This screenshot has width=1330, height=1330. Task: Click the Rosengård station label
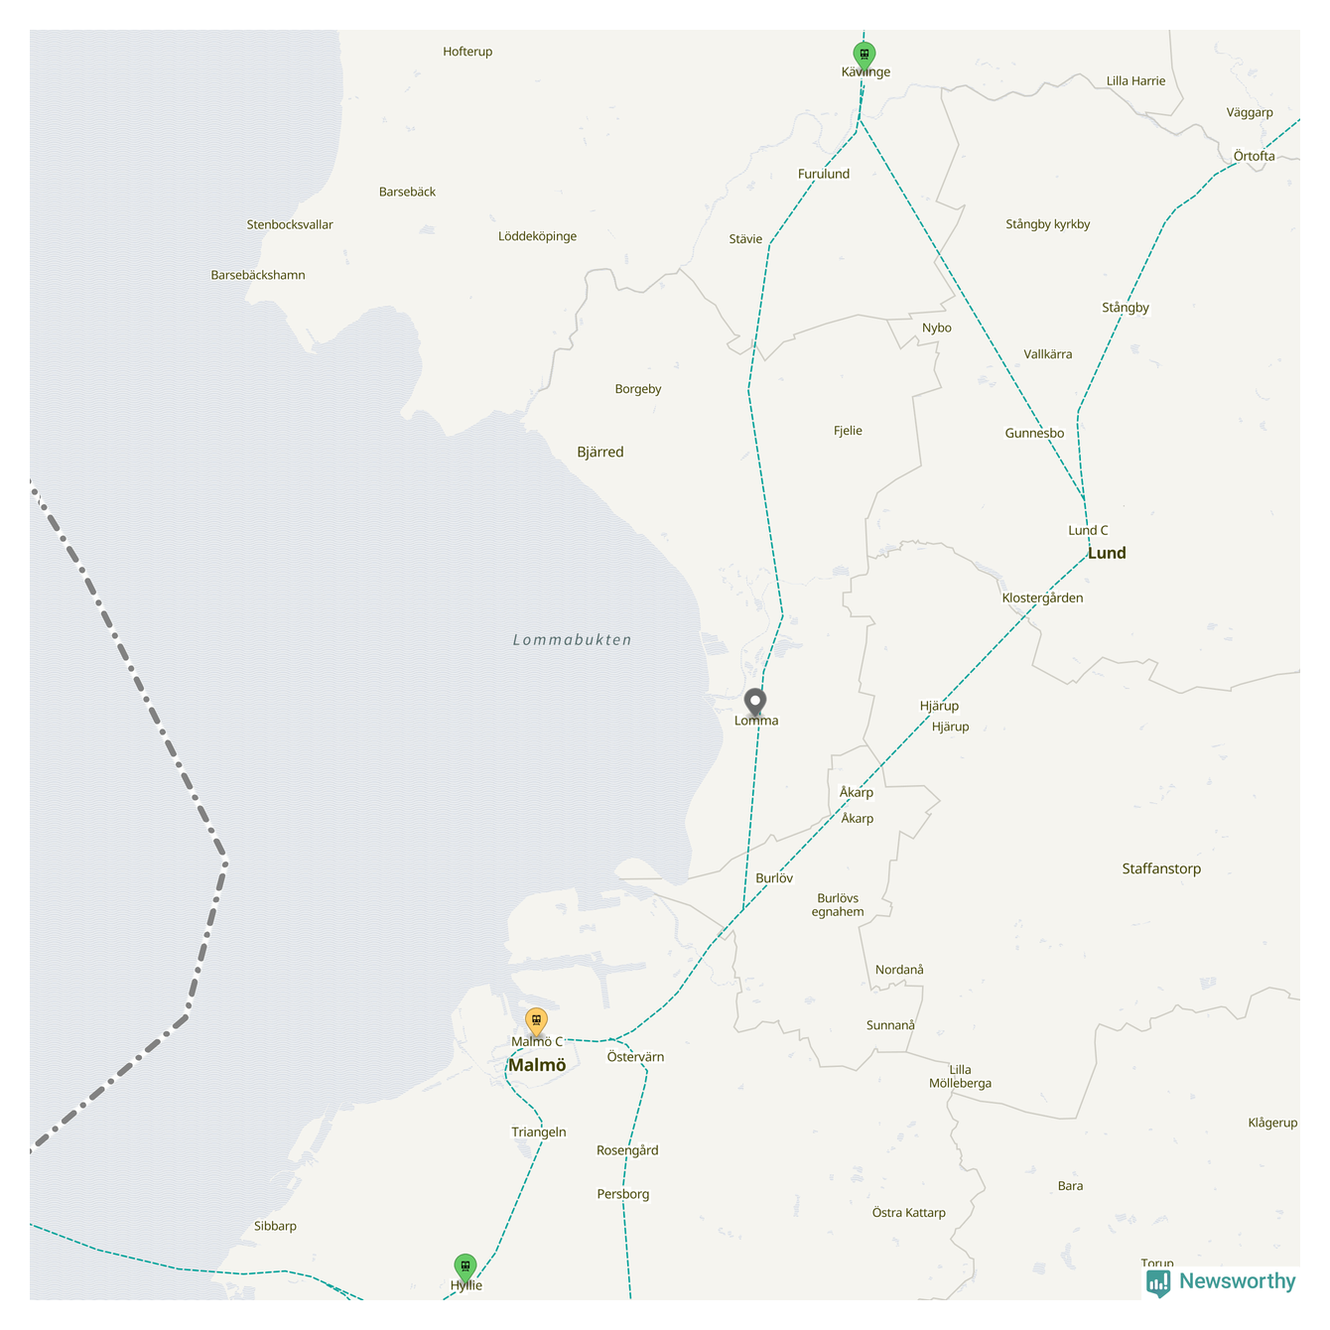coord(627,1150)
